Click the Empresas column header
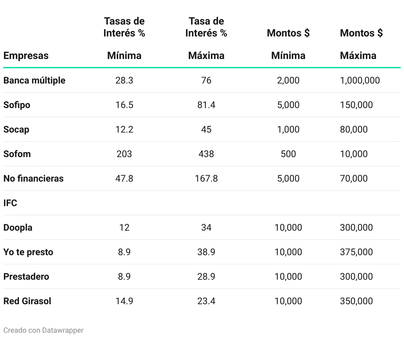The image size is (404, 338). tap(26, 55)
